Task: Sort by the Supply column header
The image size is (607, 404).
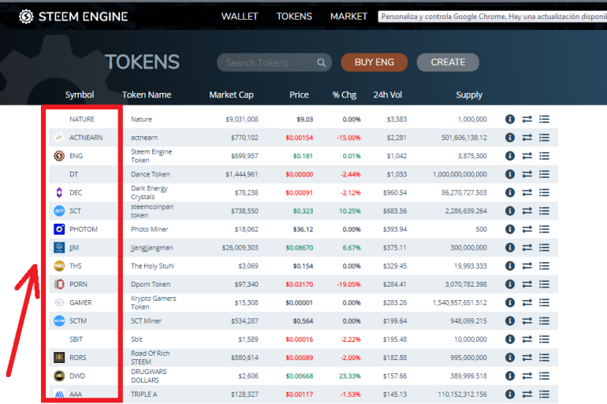Action: point(469,95)
